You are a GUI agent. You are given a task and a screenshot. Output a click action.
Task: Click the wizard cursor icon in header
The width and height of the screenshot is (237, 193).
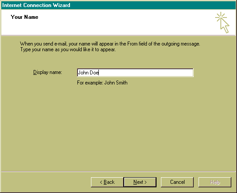222,22
